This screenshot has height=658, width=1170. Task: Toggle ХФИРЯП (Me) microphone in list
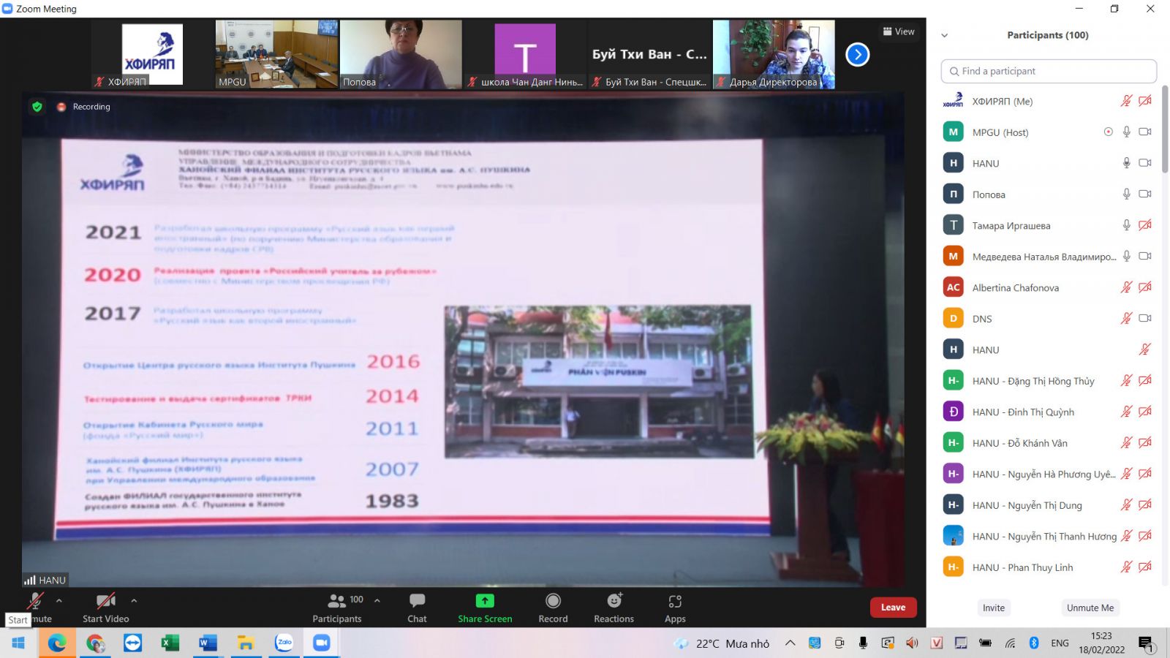pyautogui.click(x=1127, y=101)
